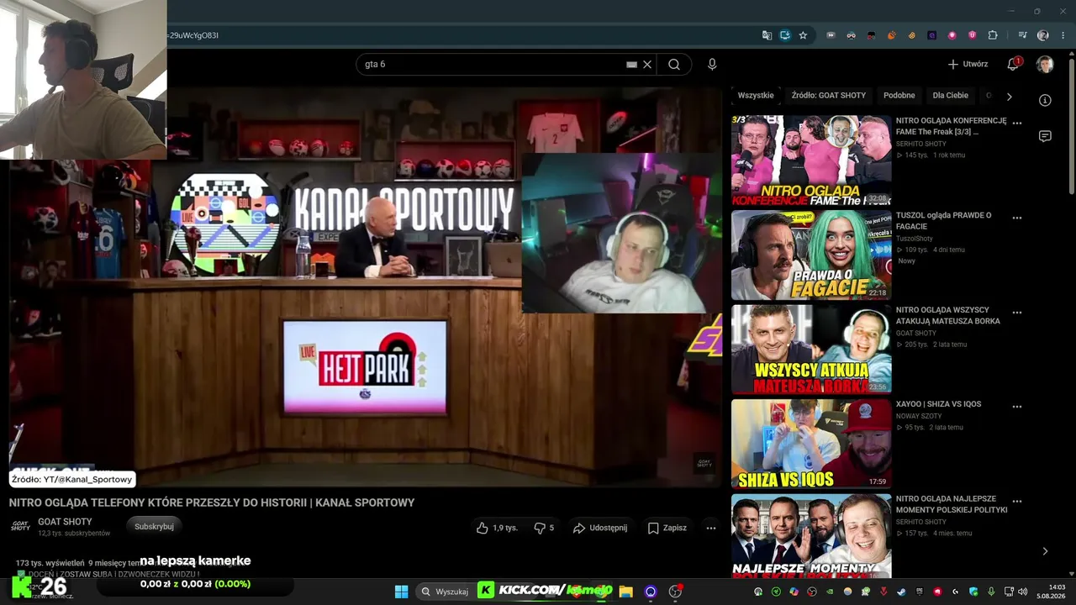Open title 'TUSZOL ogląda PRAWDĘ O FAGACIE'
This screenshot has width=1076, height=605.
pyautogui.click(x=943, y=221)
